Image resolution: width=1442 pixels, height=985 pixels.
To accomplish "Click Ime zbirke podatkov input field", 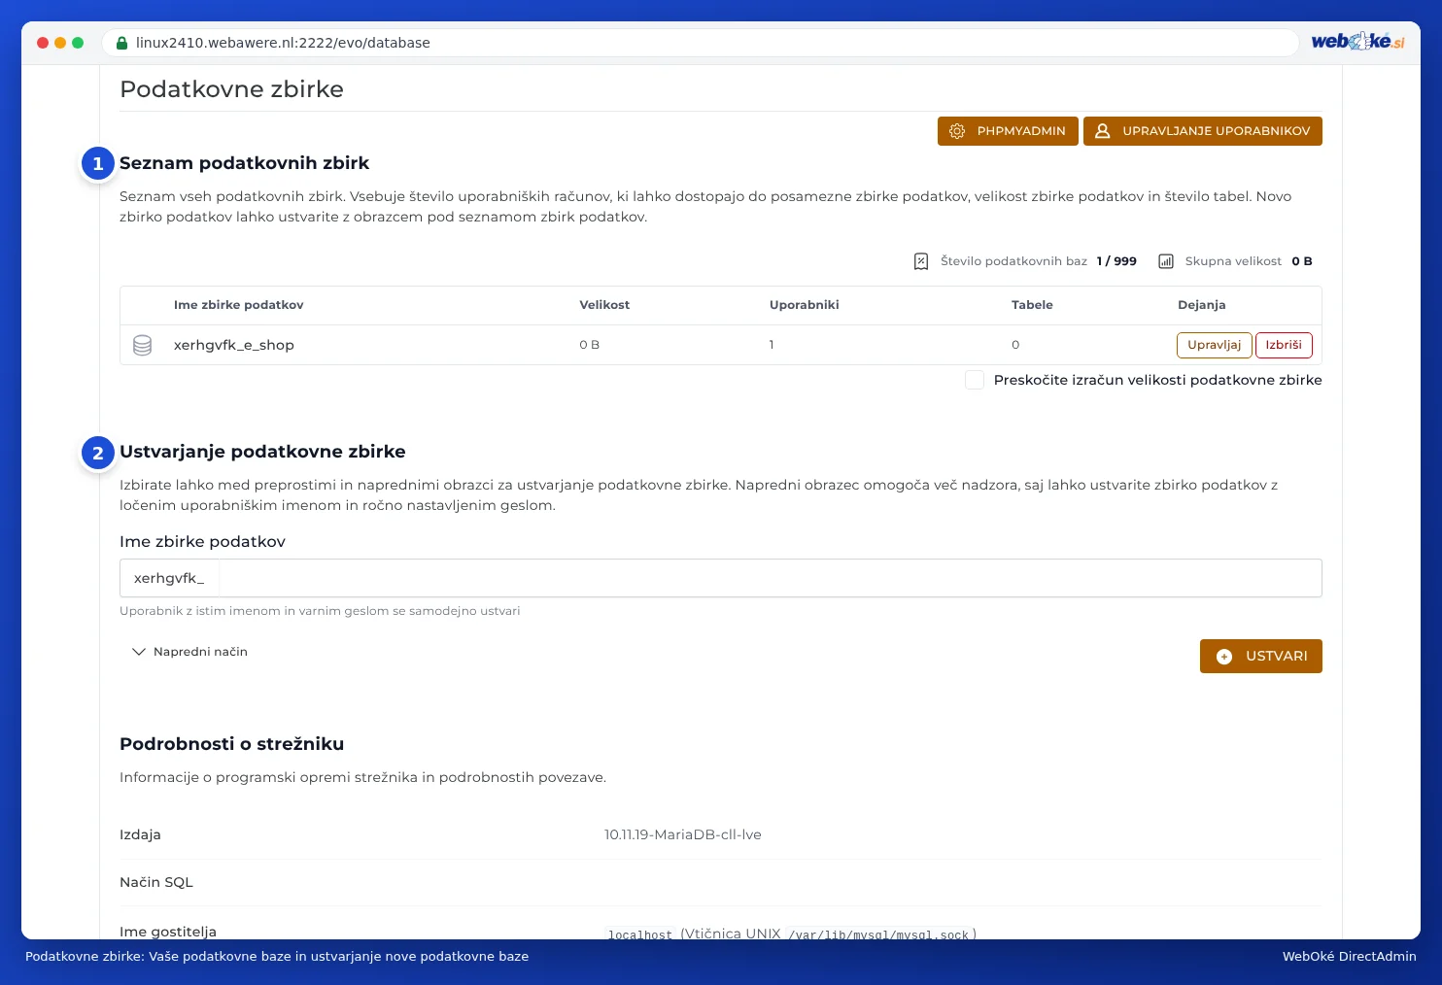I will click(771, 578).
